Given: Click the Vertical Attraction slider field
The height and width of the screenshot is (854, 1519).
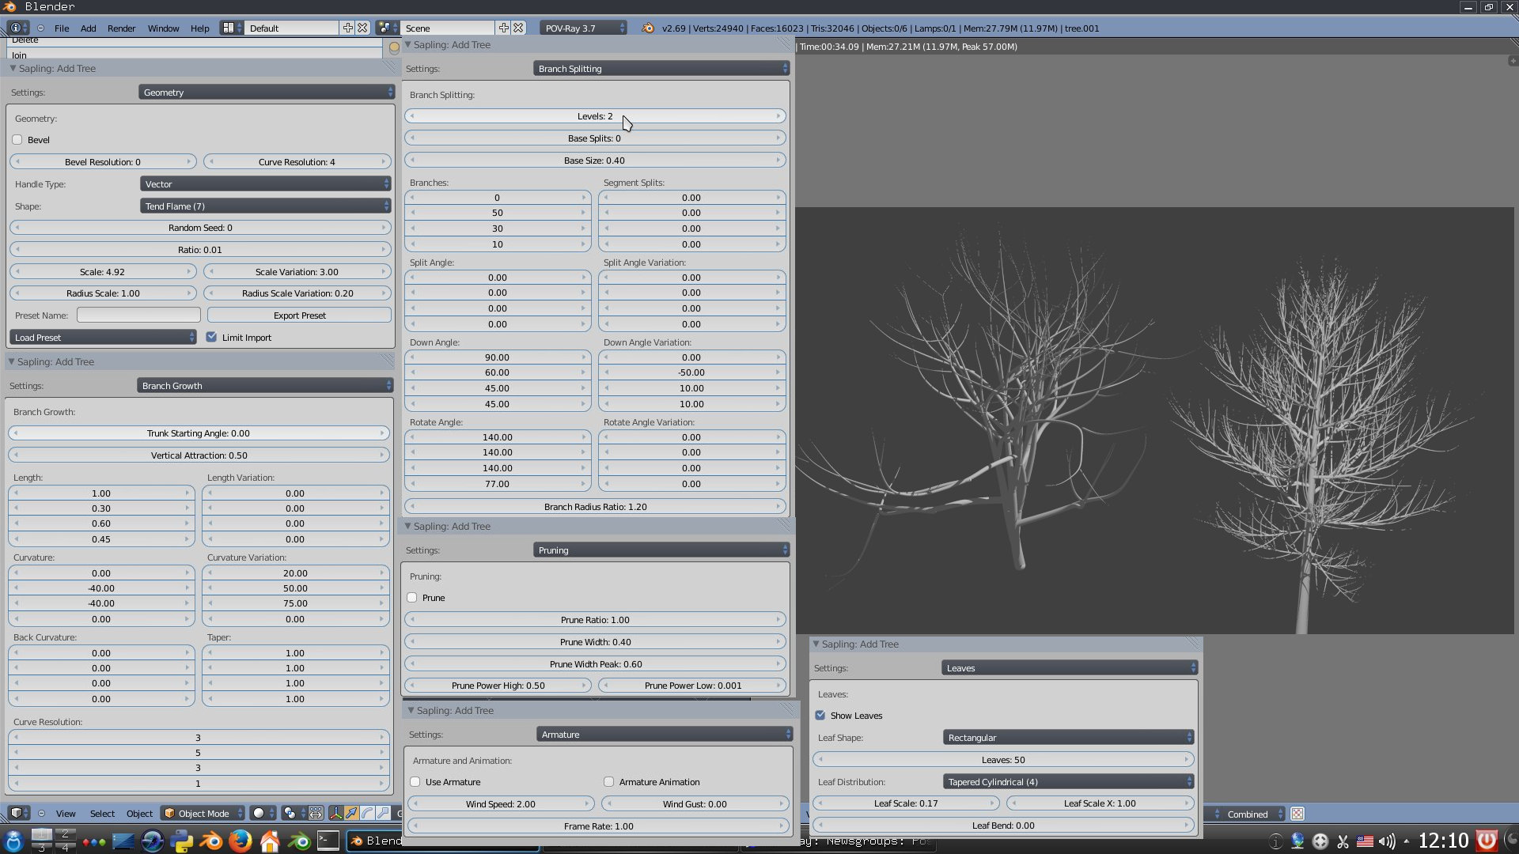Looking at the screenshot, I should click(199, 455).
